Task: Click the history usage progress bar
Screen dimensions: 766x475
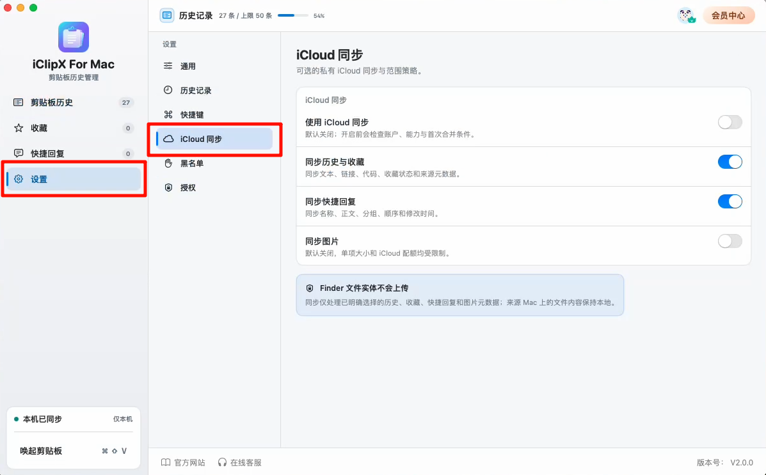Action: tap(293, 15)
